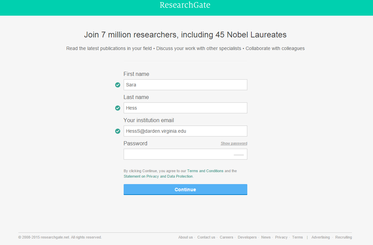The height and width of the screenshot is (245, 373).
Task: Open News footer link
Action: [x=266, y=238]
